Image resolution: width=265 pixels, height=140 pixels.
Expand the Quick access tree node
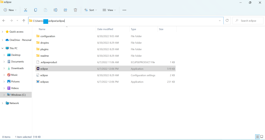pyautogui.click(x=3, y=32)
